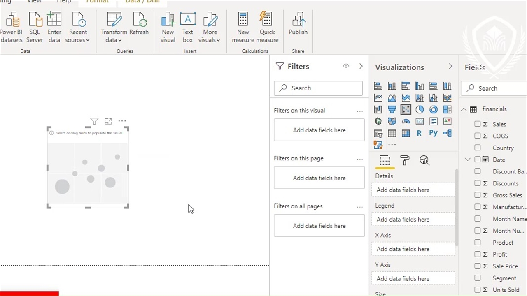Open the Format paint roller tab
The width and height of the screenshot is (527, 296).
405,160
